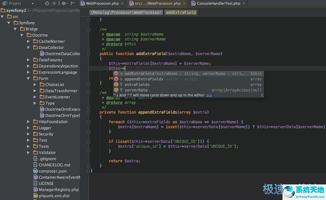
Task: Expand the CacheWarmer folder arrow
Action: (28, 41)
